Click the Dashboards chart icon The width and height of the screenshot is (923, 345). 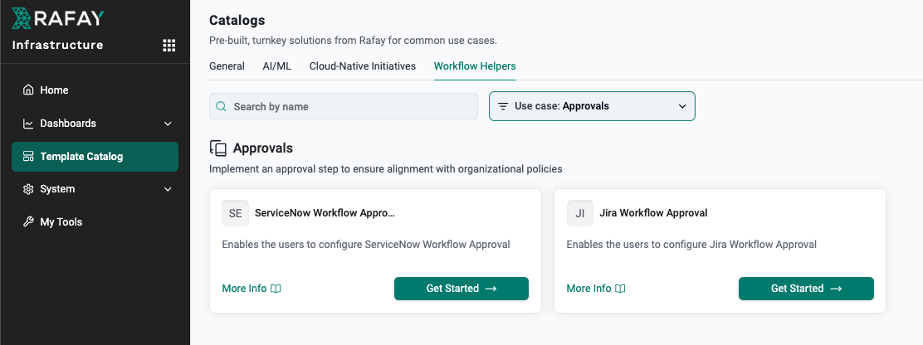point(28,124)
